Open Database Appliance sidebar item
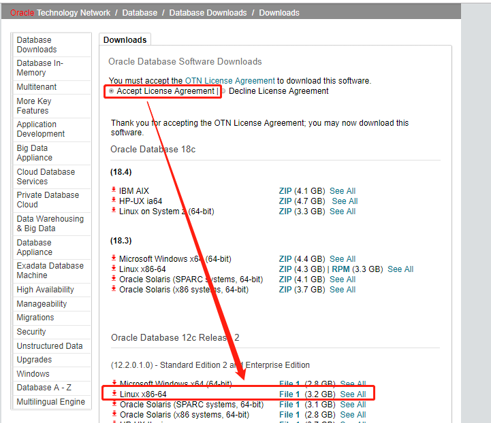The width and height of the screenshot is (491, 423). (52, 248)
